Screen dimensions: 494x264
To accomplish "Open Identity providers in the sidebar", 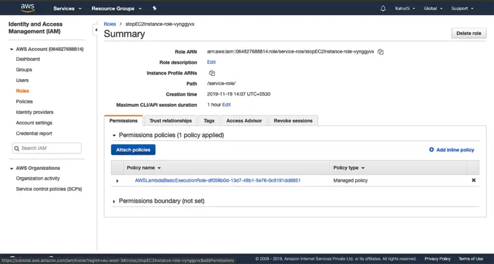I will pos(35,112).
